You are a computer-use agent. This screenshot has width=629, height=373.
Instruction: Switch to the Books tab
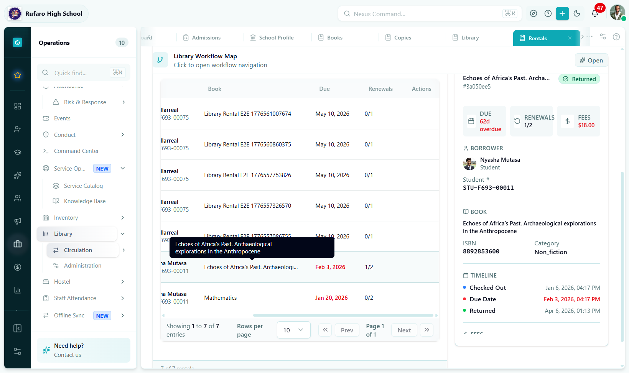click(x=331, y=38)
